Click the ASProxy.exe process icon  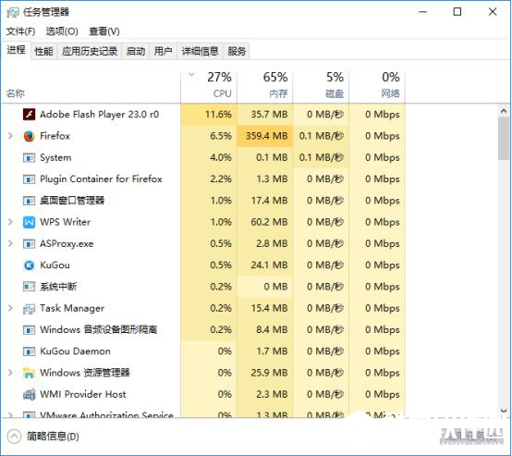tap(29, 244)
